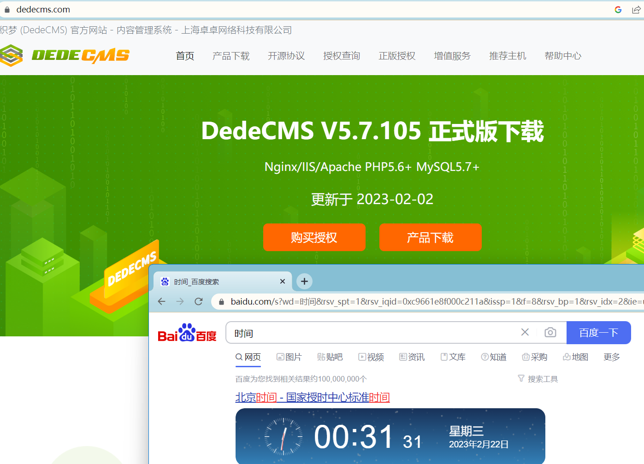The height and width of the screenshot is (464, 644).
Task: Select the 时间_百度搜索 browser tab
Action: pyautogui.click(x=223, y=282)
